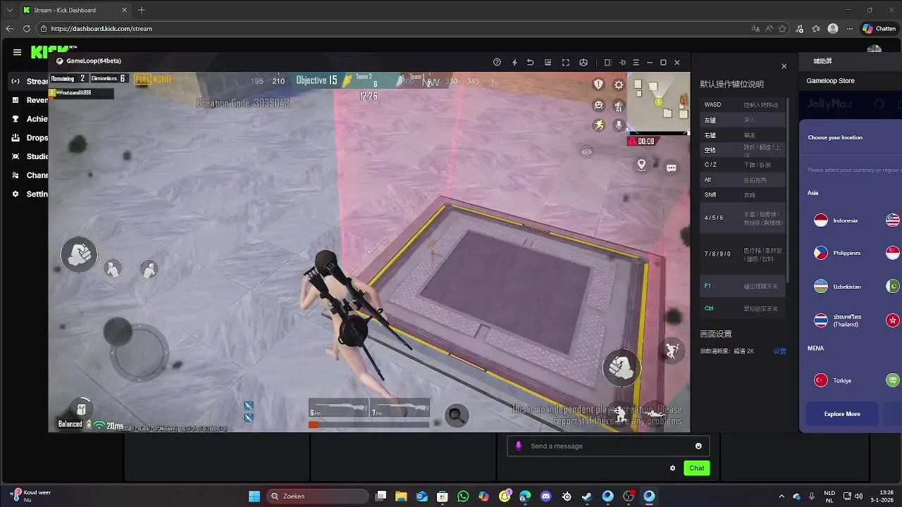This screenshot has height=507, width=902.
Task: Open the emote smiley button
Action: [x=598, y=105]
